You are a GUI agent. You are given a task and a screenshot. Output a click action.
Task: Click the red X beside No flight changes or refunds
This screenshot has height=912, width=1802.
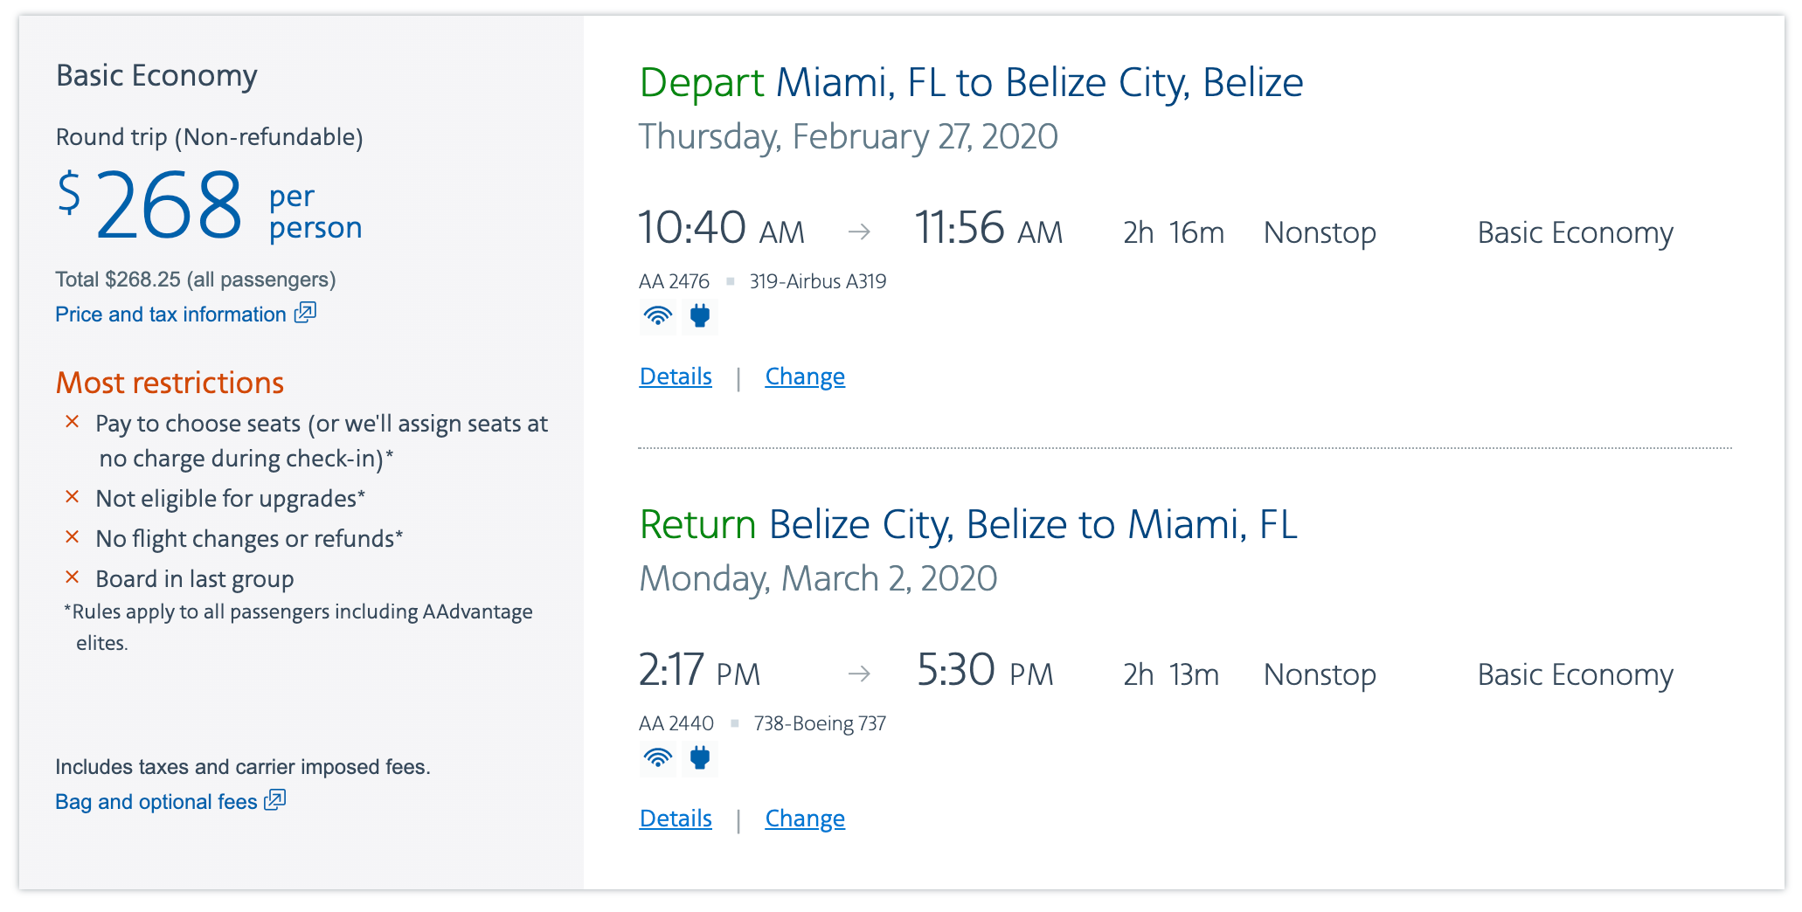[73, 537]
